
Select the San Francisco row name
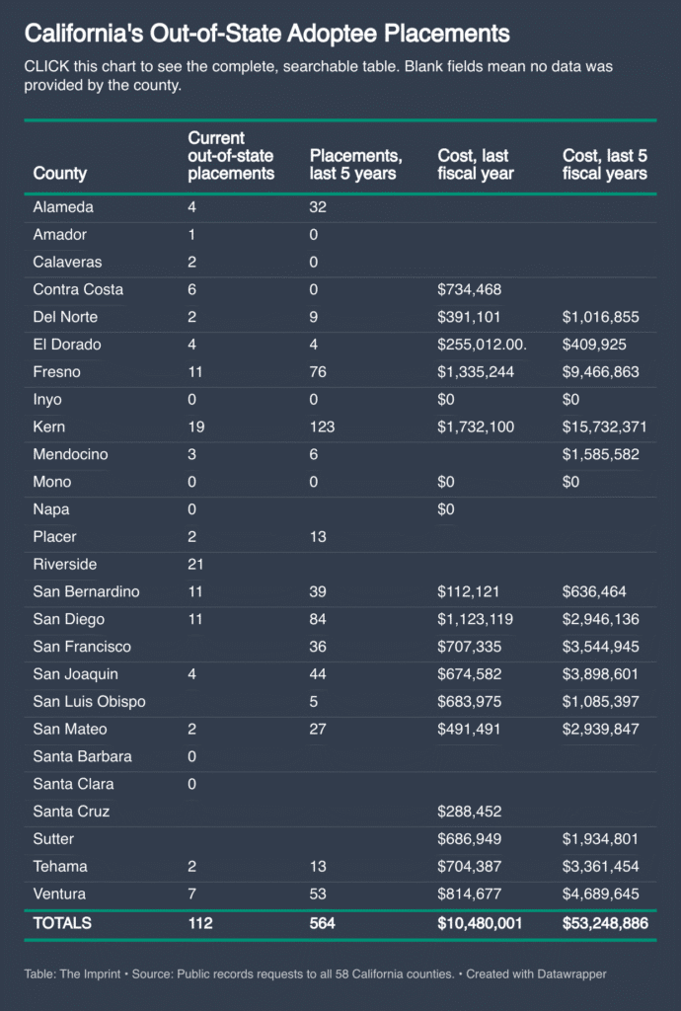coord(82,647)
